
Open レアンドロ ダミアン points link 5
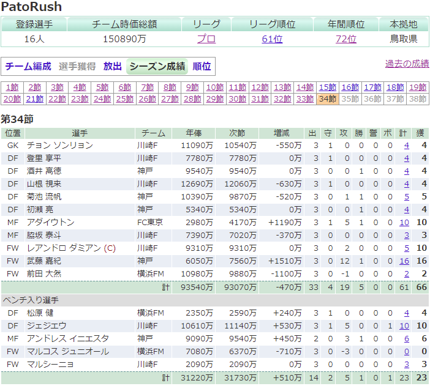point(406,248)
